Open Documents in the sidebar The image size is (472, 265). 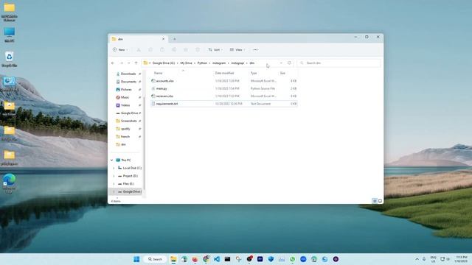click(128, 82)
